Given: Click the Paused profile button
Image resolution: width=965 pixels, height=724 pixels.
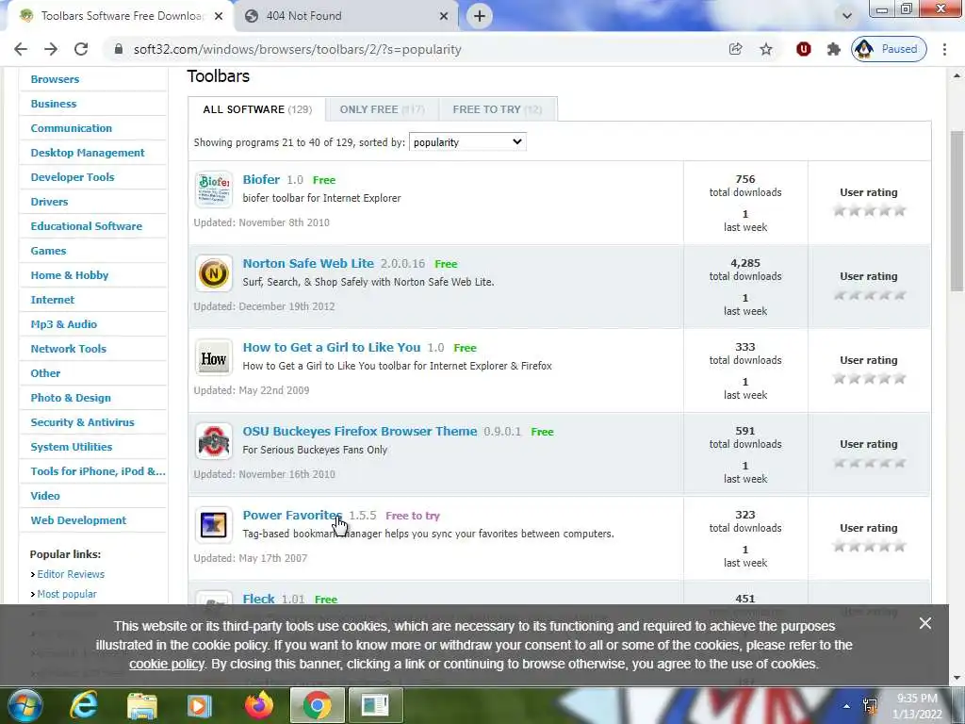Looking at the screenshot, I should click(889, 49).
